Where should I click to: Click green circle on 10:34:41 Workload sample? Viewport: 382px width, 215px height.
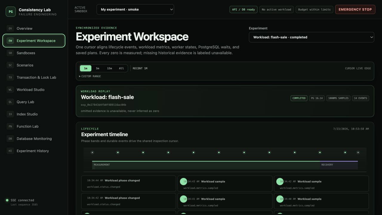[184, 199]
